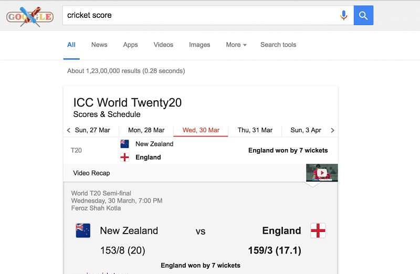420x274 pixels.
Task: Open the Apps results tab
Action: pyautogui.click(x=130, y=45)
